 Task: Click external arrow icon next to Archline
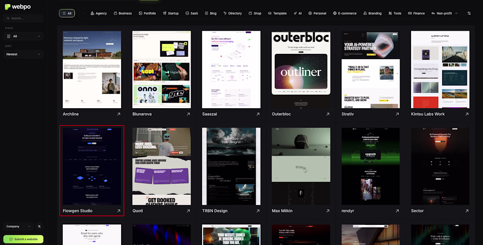[x=119, y=114]
